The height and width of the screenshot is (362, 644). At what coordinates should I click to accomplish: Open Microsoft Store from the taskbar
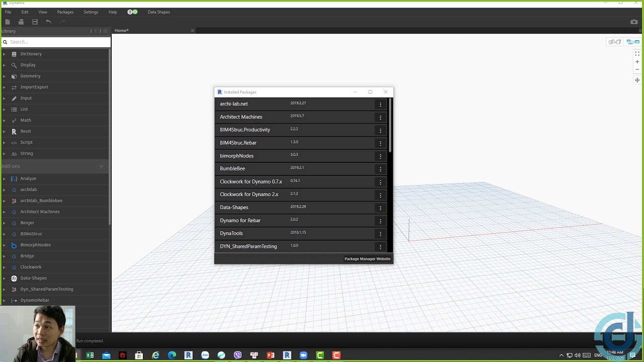(x=139, y=355)
